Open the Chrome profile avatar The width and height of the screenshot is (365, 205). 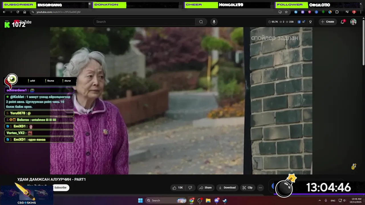click(x=354, y=12)
